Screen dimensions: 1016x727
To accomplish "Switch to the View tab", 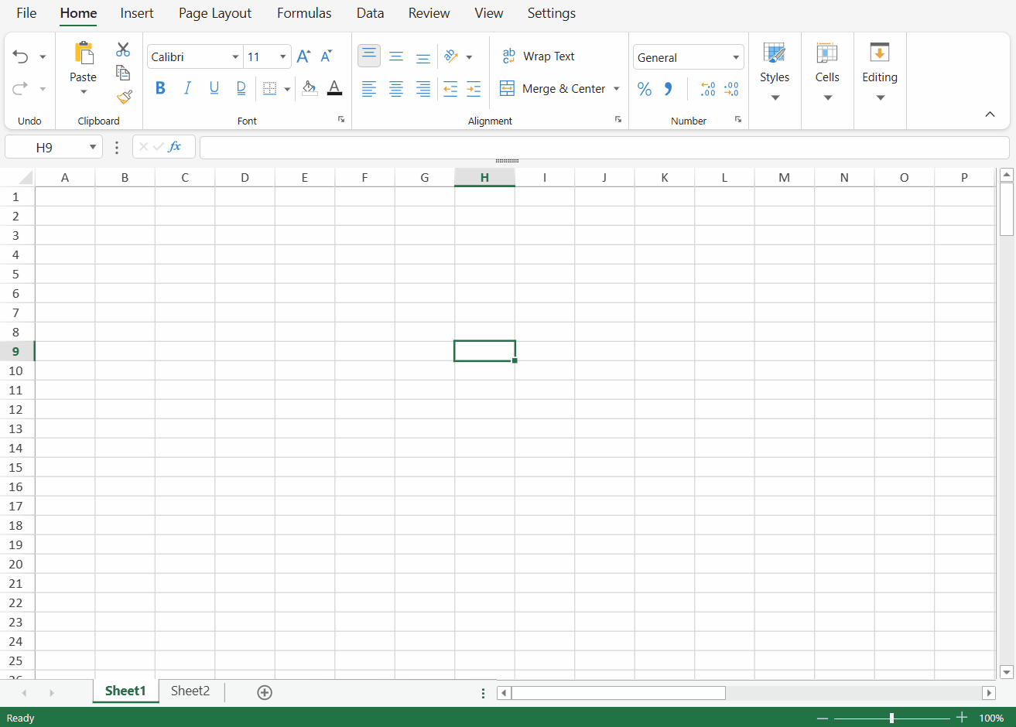I will [489, 13].
